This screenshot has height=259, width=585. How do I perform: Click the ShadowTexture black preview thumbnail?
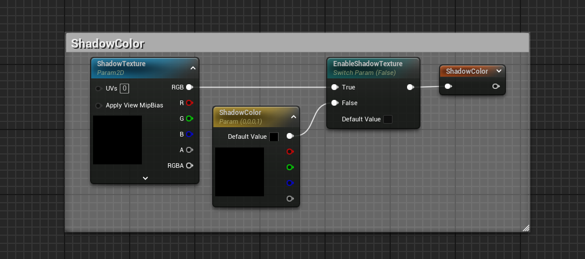point(117,140)
